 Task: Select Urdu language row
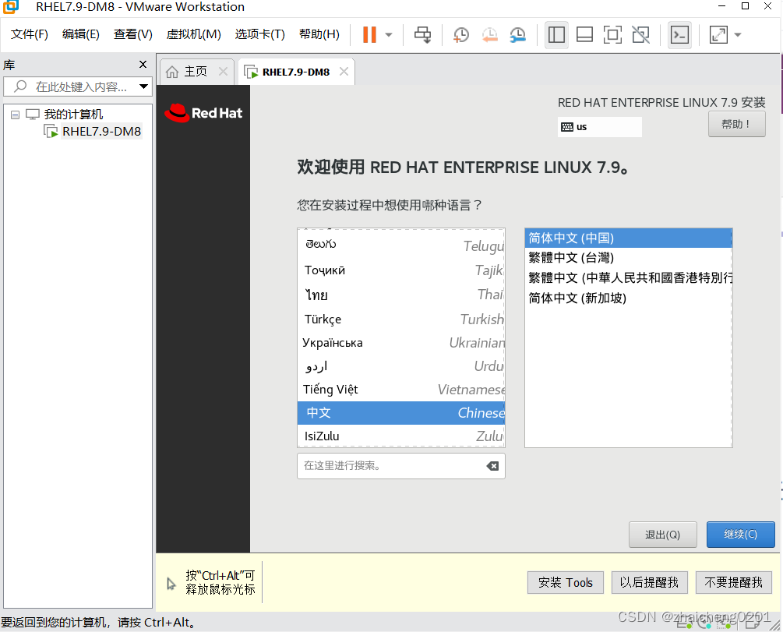coord(401,366)
